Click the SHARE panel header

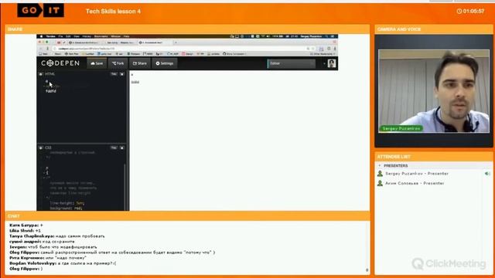pyautogui.click(x=187, y=29)
